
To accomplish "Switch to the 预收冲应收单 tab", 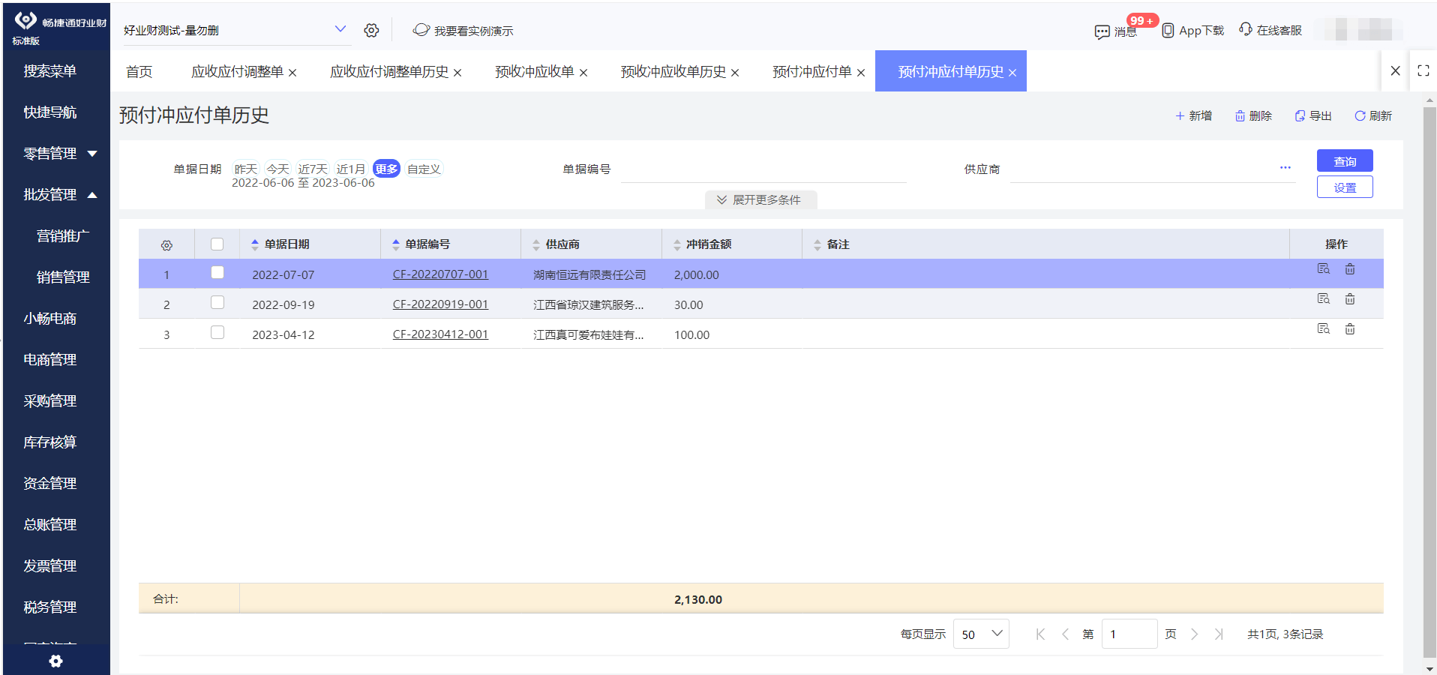I will 535,71.
